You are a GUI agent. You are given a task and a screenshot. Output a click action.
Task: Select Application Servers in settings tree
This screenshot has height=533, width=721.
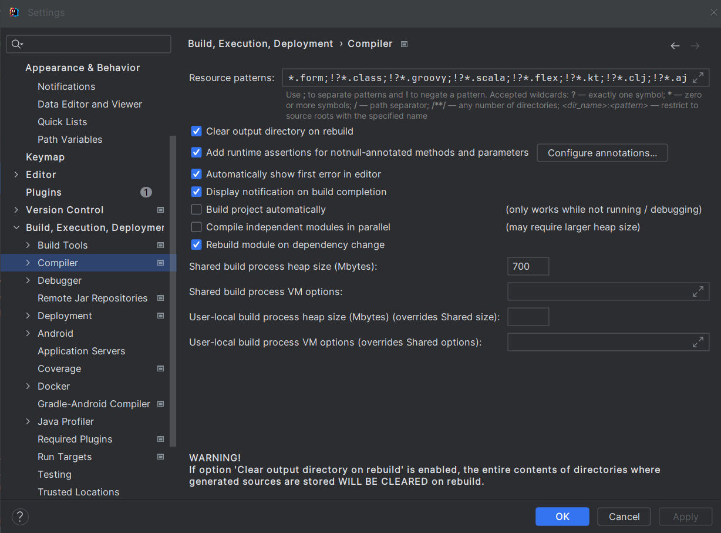tap(81, 351)
